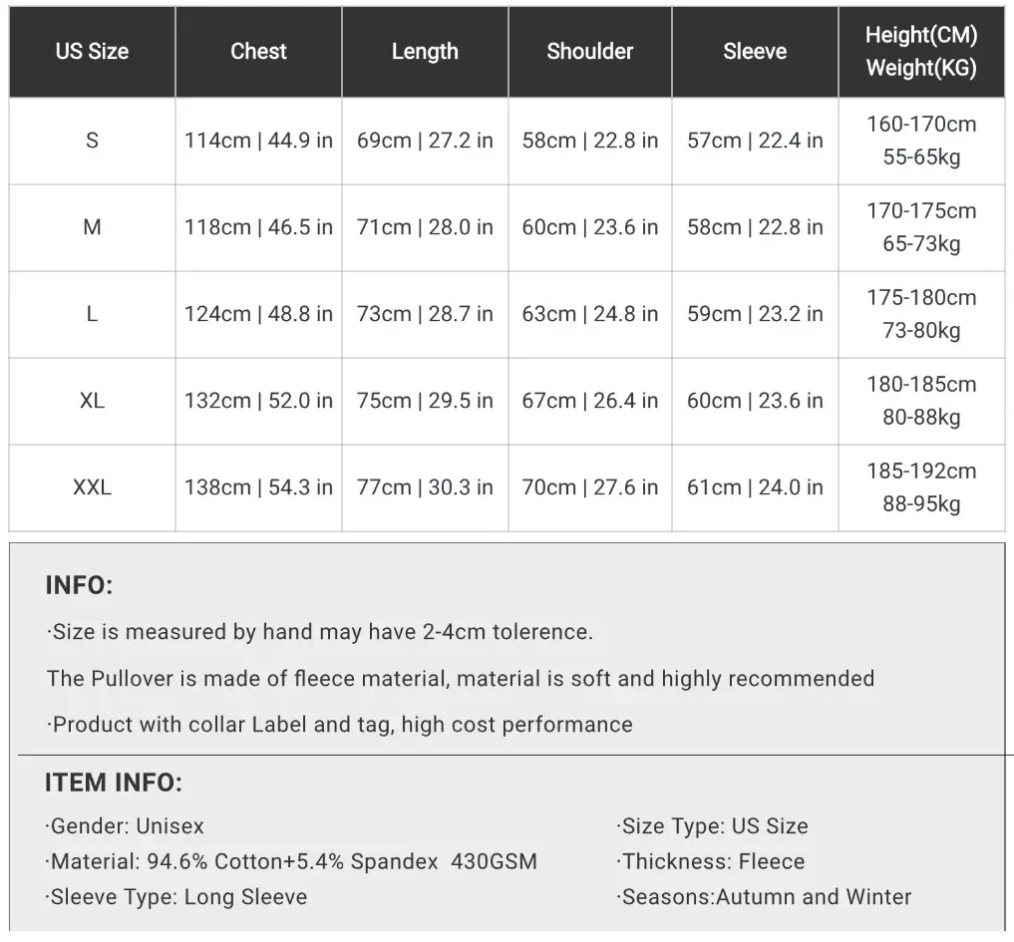Select the Chest column header
1014x942 pixels.
point(258,52)
